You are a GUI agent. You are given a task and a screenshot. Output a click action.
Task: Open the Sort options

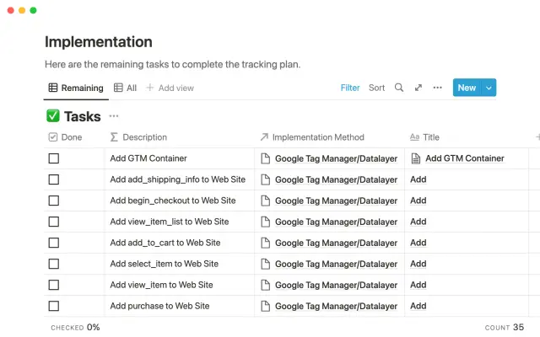tap(376, 88)
